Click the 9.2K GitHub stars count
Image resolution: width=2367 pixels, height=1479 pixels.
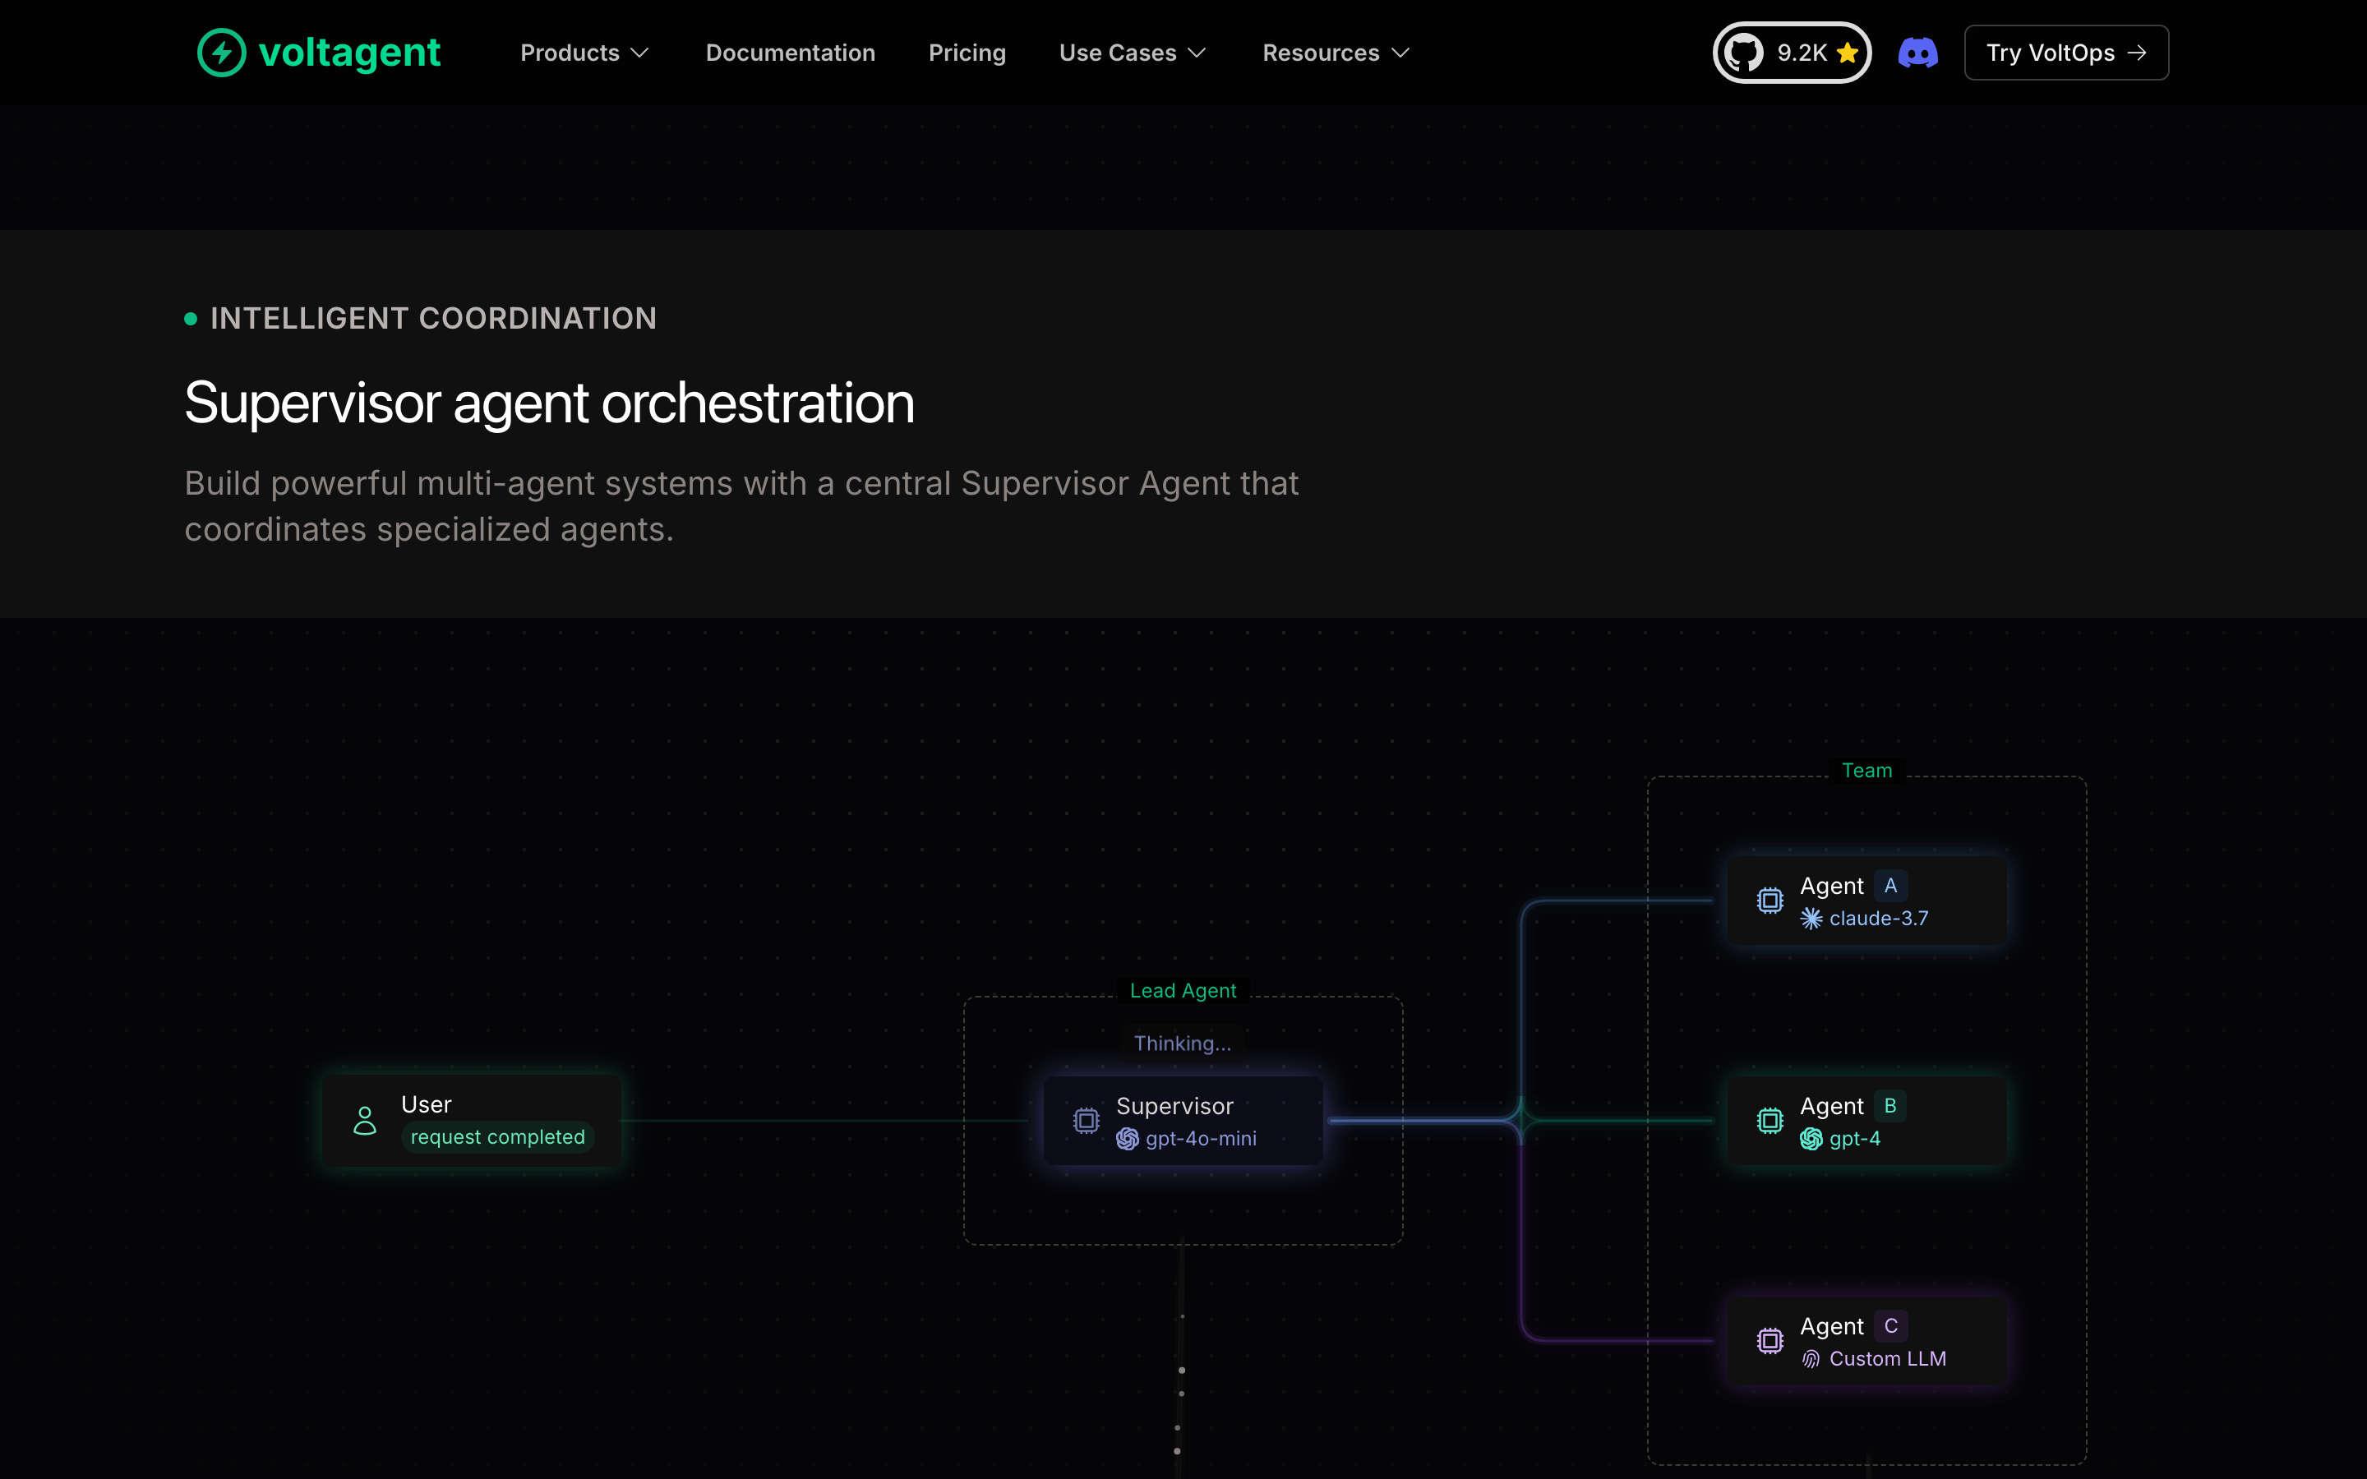pyautogui.click(x=1802, y=53)
